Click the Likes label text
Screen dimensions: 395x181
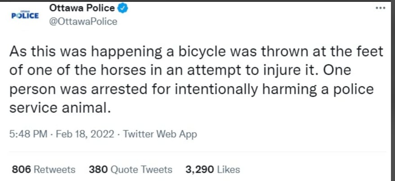[x=228, y=169]
